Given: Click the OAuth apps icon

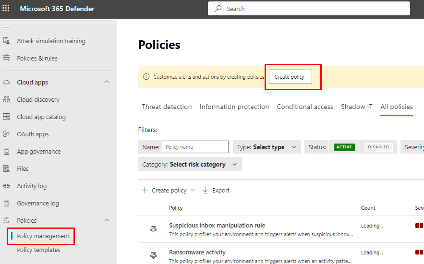Looking at the screenshot, I should click(7, 134).
